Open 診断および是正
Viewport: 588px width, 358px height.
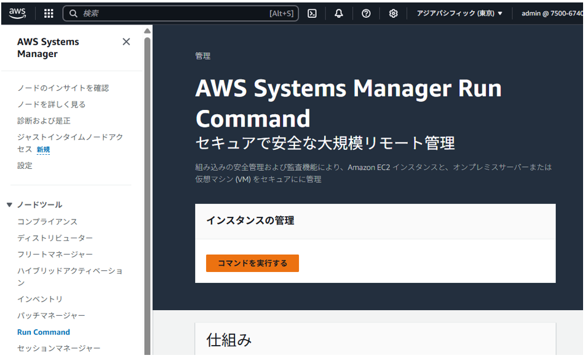44,120
